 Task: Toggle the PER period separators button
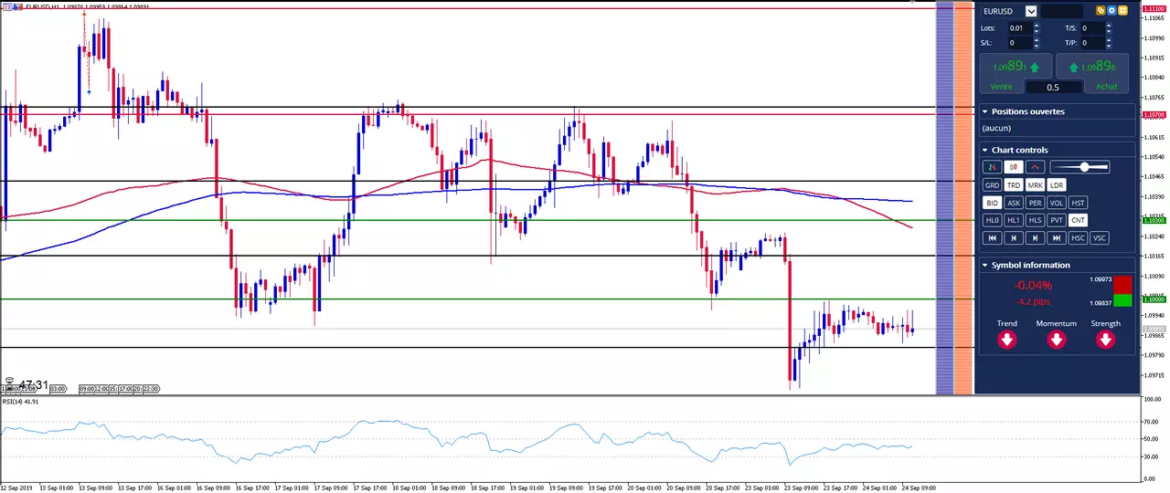1035,203
